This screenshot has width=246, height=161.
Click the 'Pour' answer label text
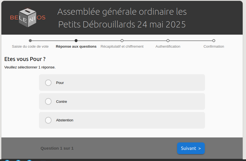(x=60, y=83)
